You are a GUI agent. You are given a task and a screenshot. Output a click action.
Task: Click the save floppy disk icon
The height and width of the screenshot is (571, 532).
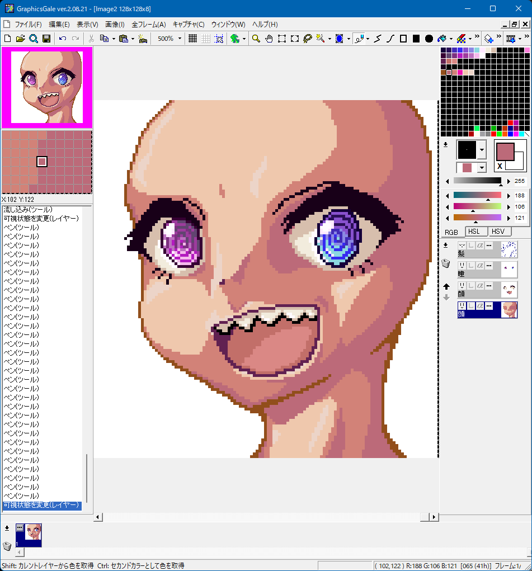[46, 39]
